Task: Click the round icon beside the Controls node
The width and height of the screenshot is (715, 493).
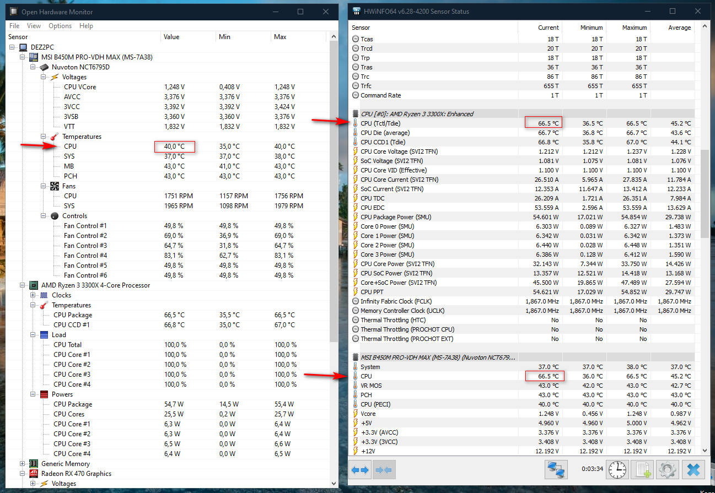Action: pyautogui.click(x=55, y=216)
